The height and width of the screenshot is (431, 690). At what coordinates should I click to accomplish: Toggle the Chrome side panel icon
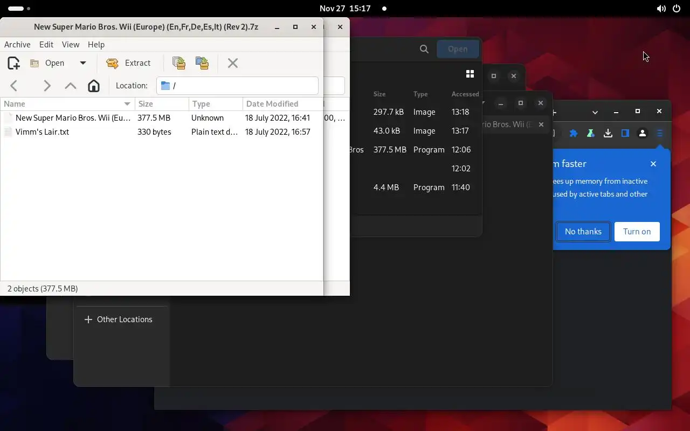[x=625, y=134]
